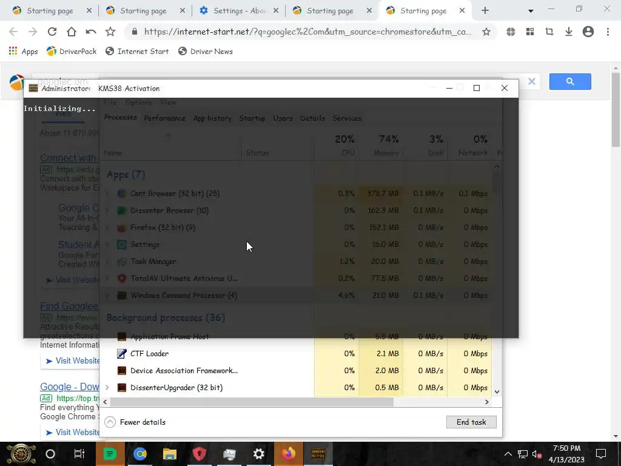Open the DriverPack bookmark

point(72,51)
